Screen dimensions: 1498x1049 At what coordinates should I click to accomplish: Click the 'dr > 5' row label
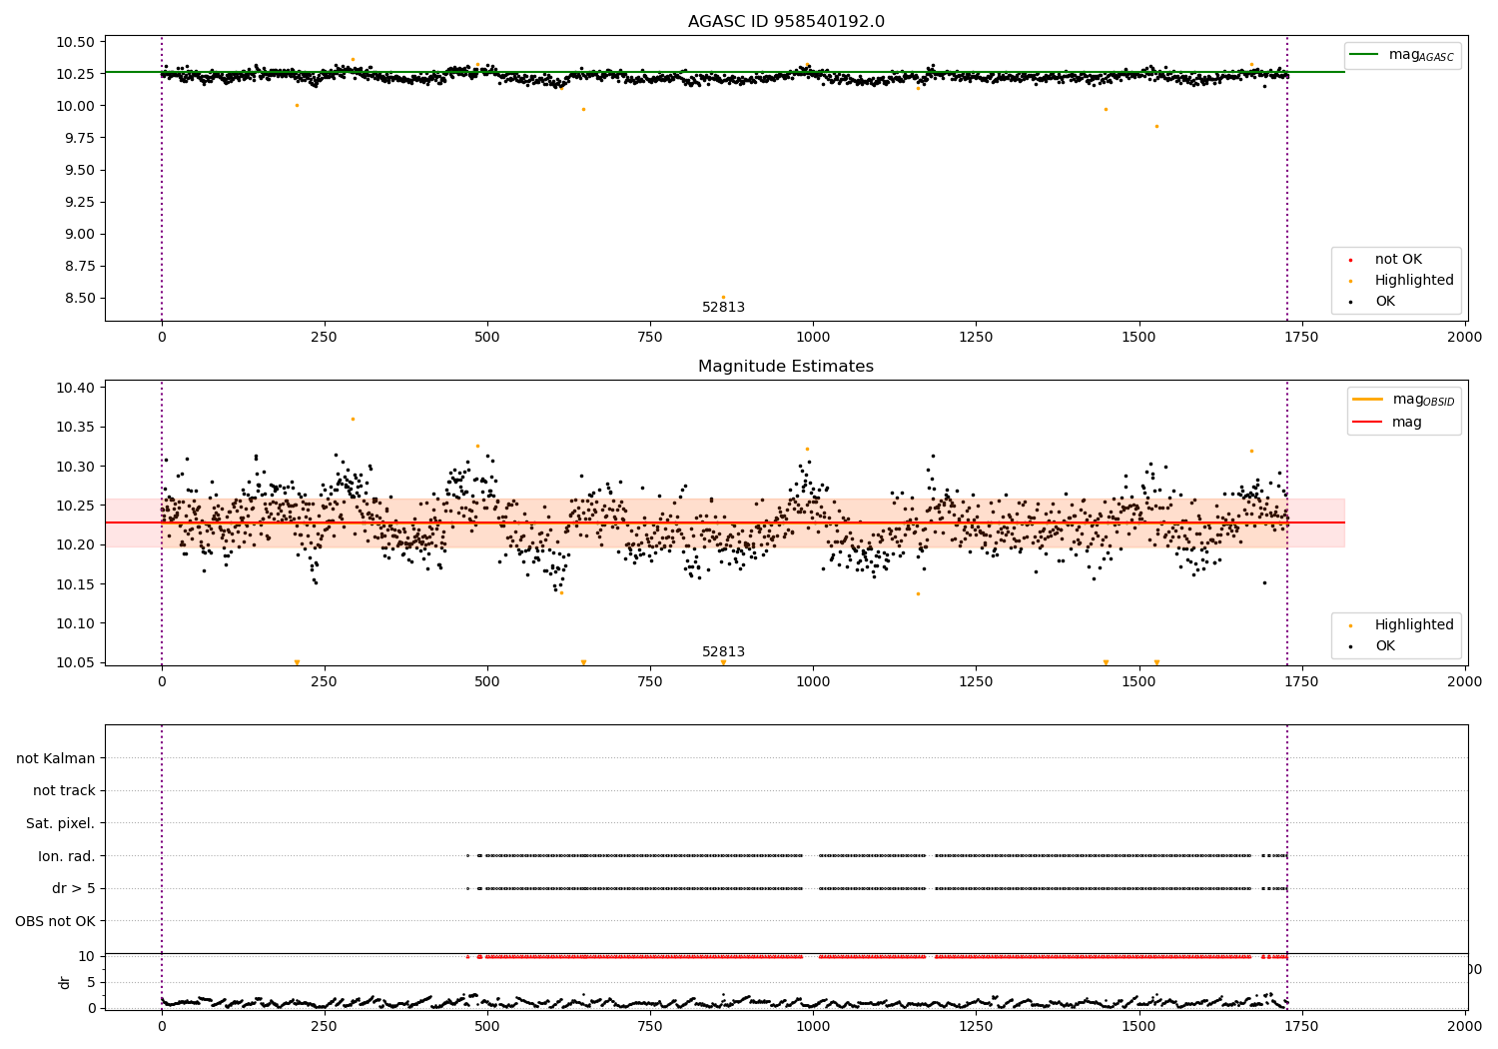(x=74, y=888)
